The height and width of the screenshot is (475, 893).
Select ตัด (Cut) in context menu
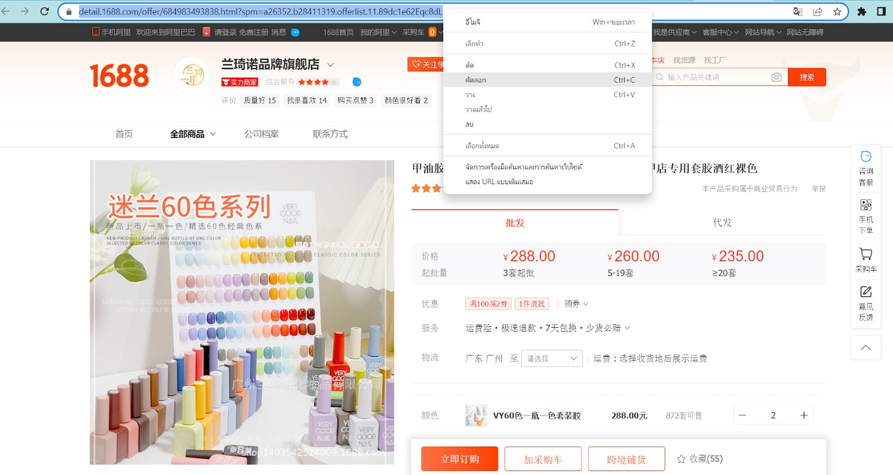tap(548, 65)
